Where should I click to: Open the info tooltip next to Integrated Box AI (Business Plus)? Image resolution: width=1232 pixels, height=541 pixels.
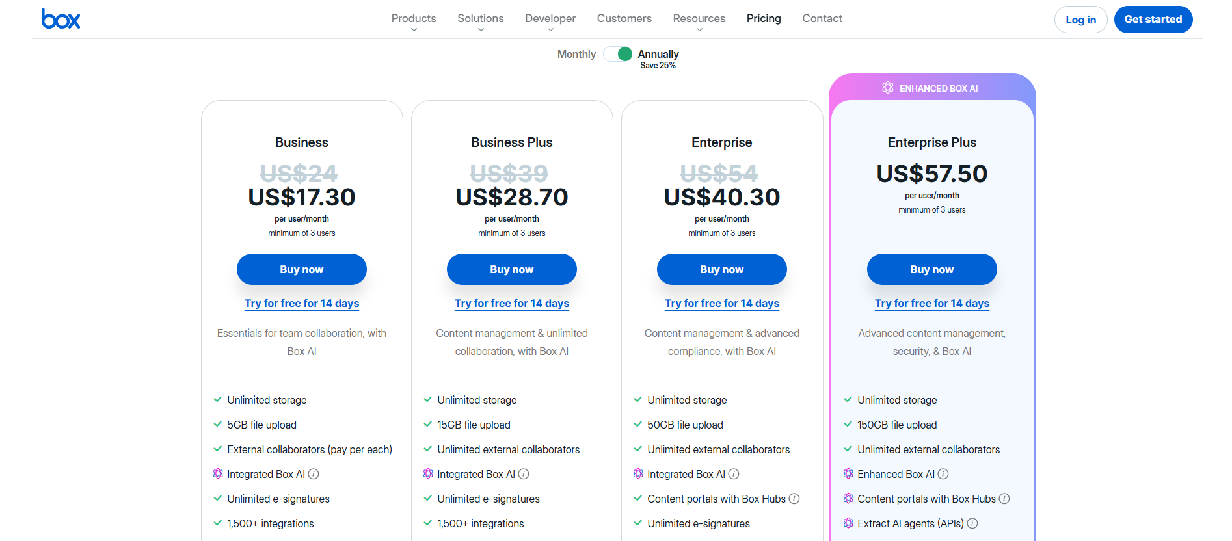click(x=524, y=474)
